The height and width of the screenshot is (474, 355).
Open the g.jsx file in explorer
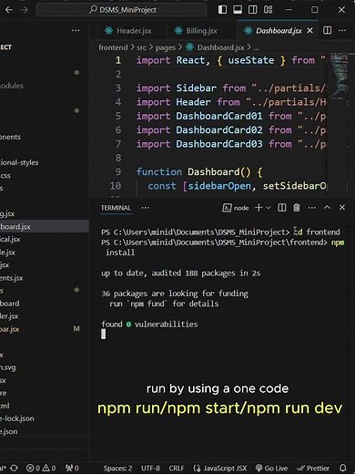coord(45,214)
